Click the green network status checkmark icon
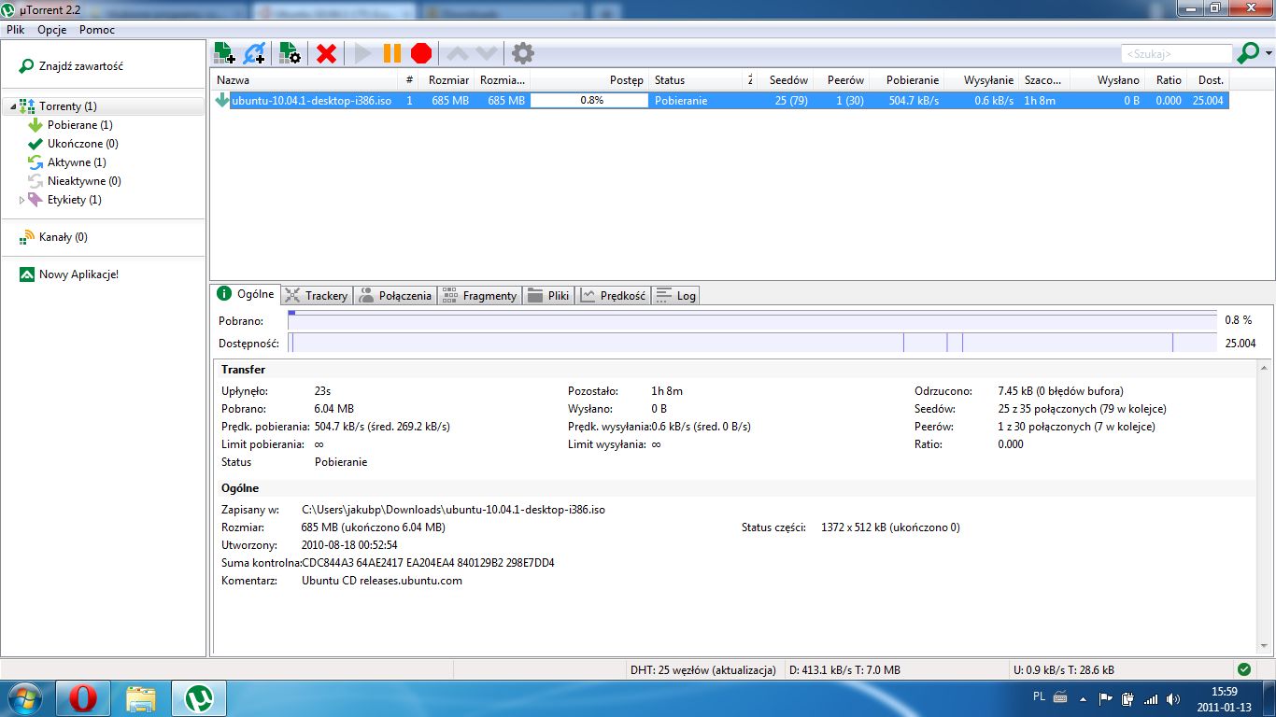Viewport: 1276px width, 717px height. (x=1243, y=669)
